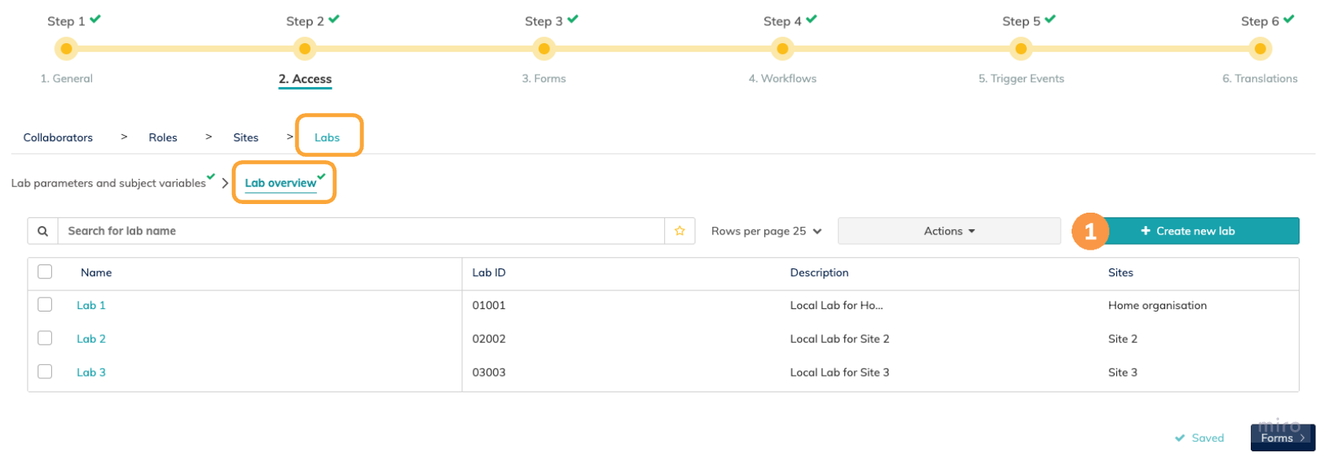This screenshot has height=463, width=1331.
Task: Click the Step 4 Workflows progress dot
Action: click(782, 49)
